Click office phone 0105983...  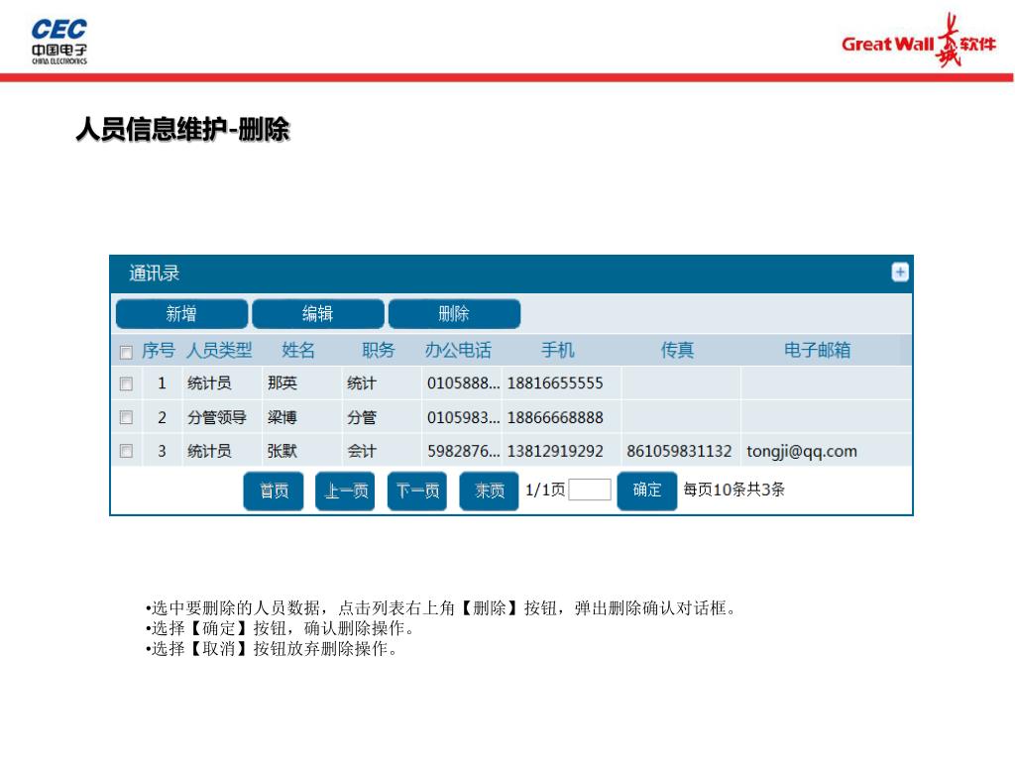point(464,417)
